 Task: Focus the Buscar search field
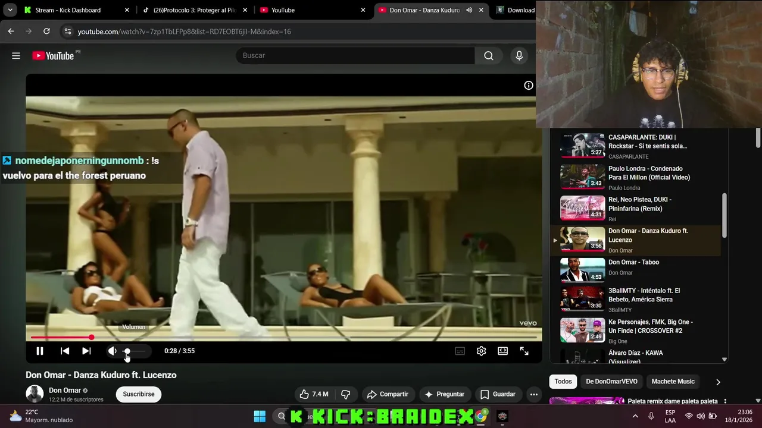(355, 55)
